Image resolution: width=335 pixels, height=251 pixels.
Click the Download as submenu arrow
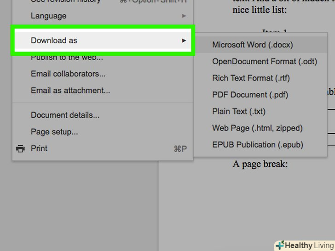click(x=184, y=40)
